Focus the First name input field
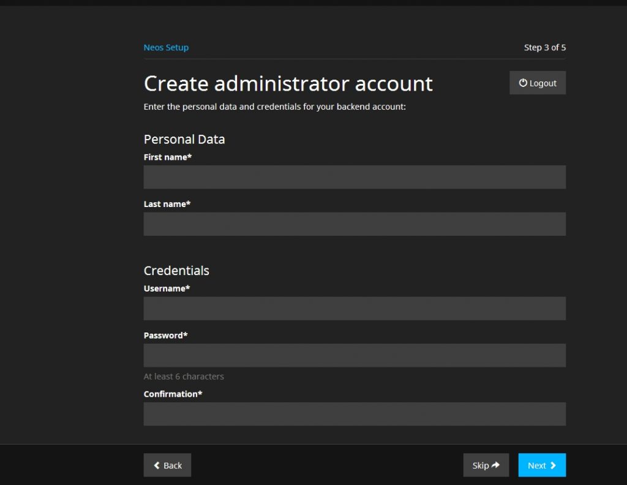 [x=355, y=177]
